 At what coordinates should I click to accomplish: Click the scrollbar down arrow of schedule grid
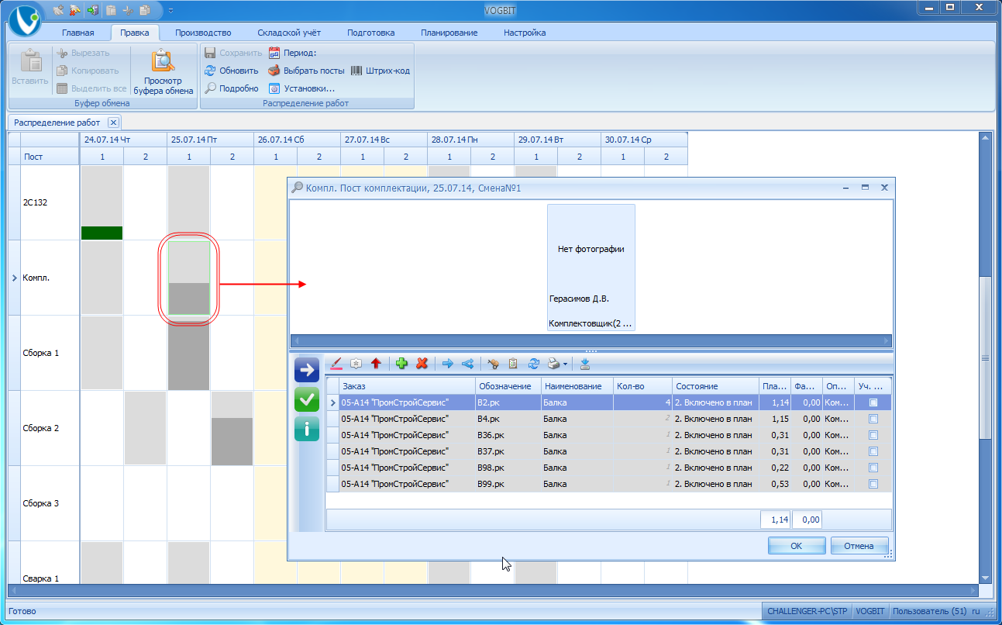[986, 578]
